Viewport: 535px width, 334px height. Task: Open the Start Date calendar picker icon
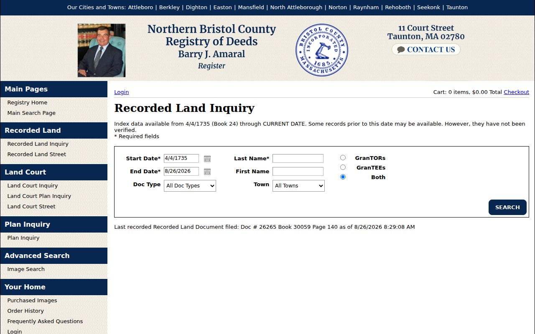207,159
